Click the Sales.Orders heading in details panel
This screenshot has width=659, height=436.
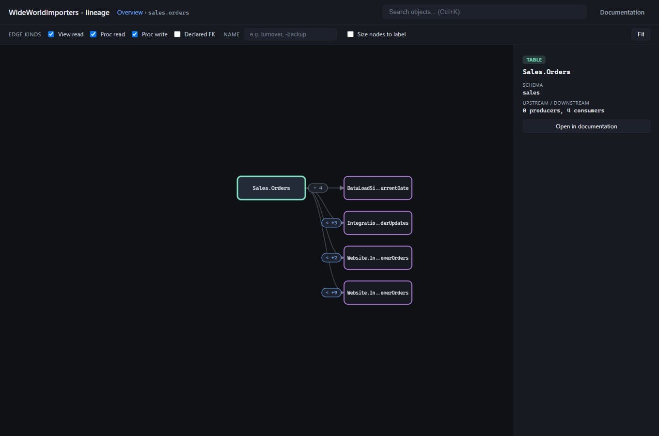pyautogui.click(x=546, y=72)
